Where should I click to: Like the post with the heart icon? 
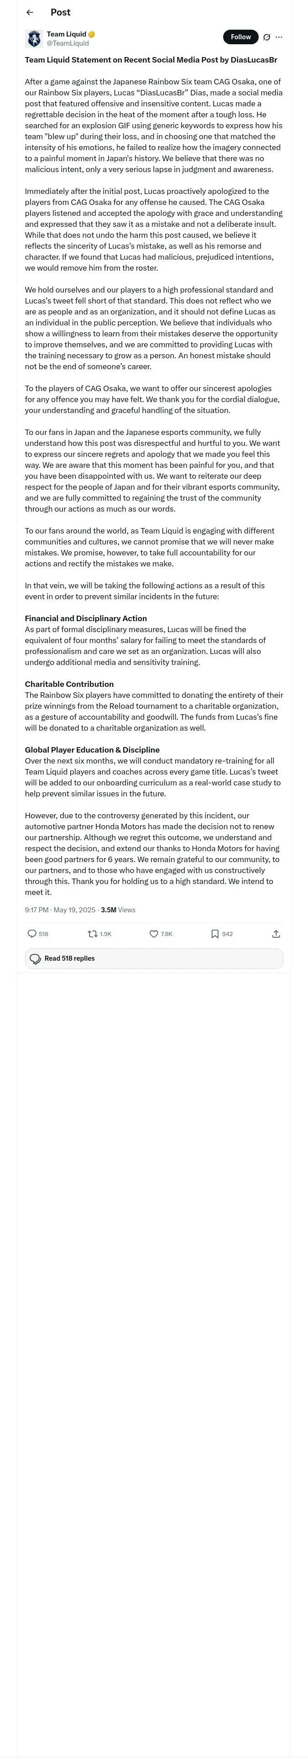[x=154, y=934]
